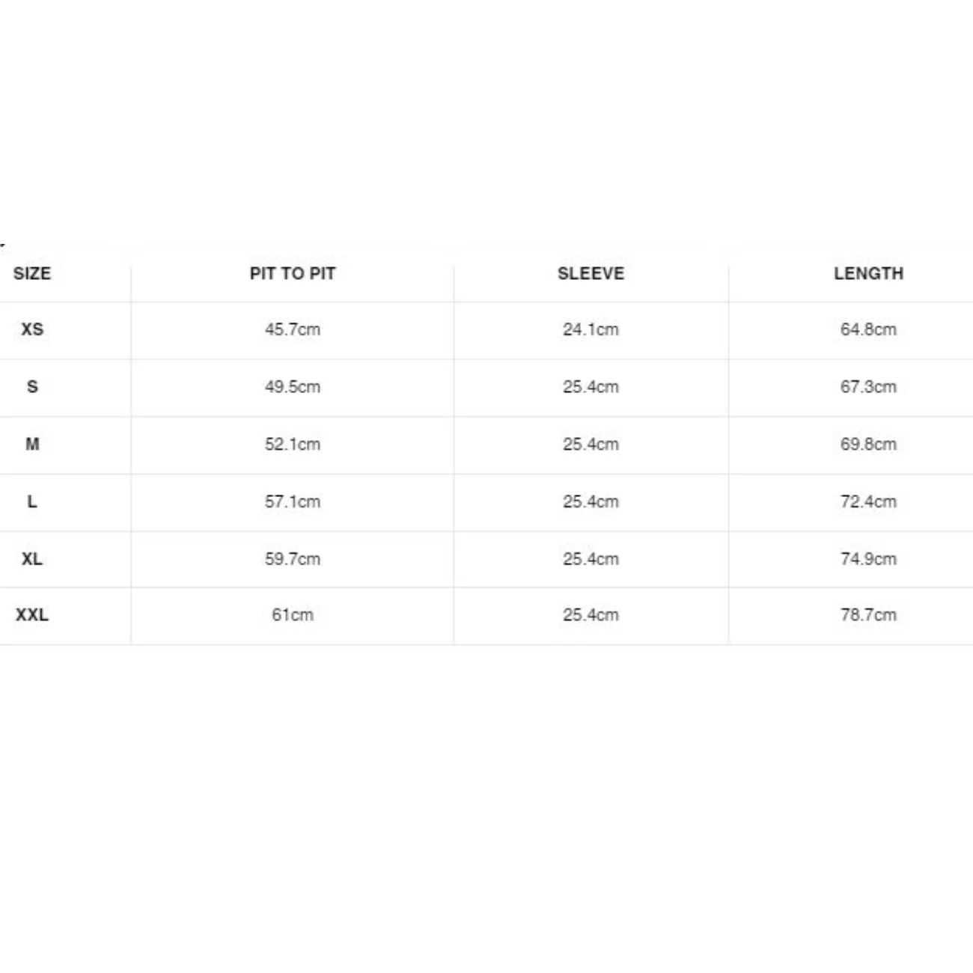973x973 pixels.
Task: Click the 45.7cm pit to pit value
Action: coord(293,329)
